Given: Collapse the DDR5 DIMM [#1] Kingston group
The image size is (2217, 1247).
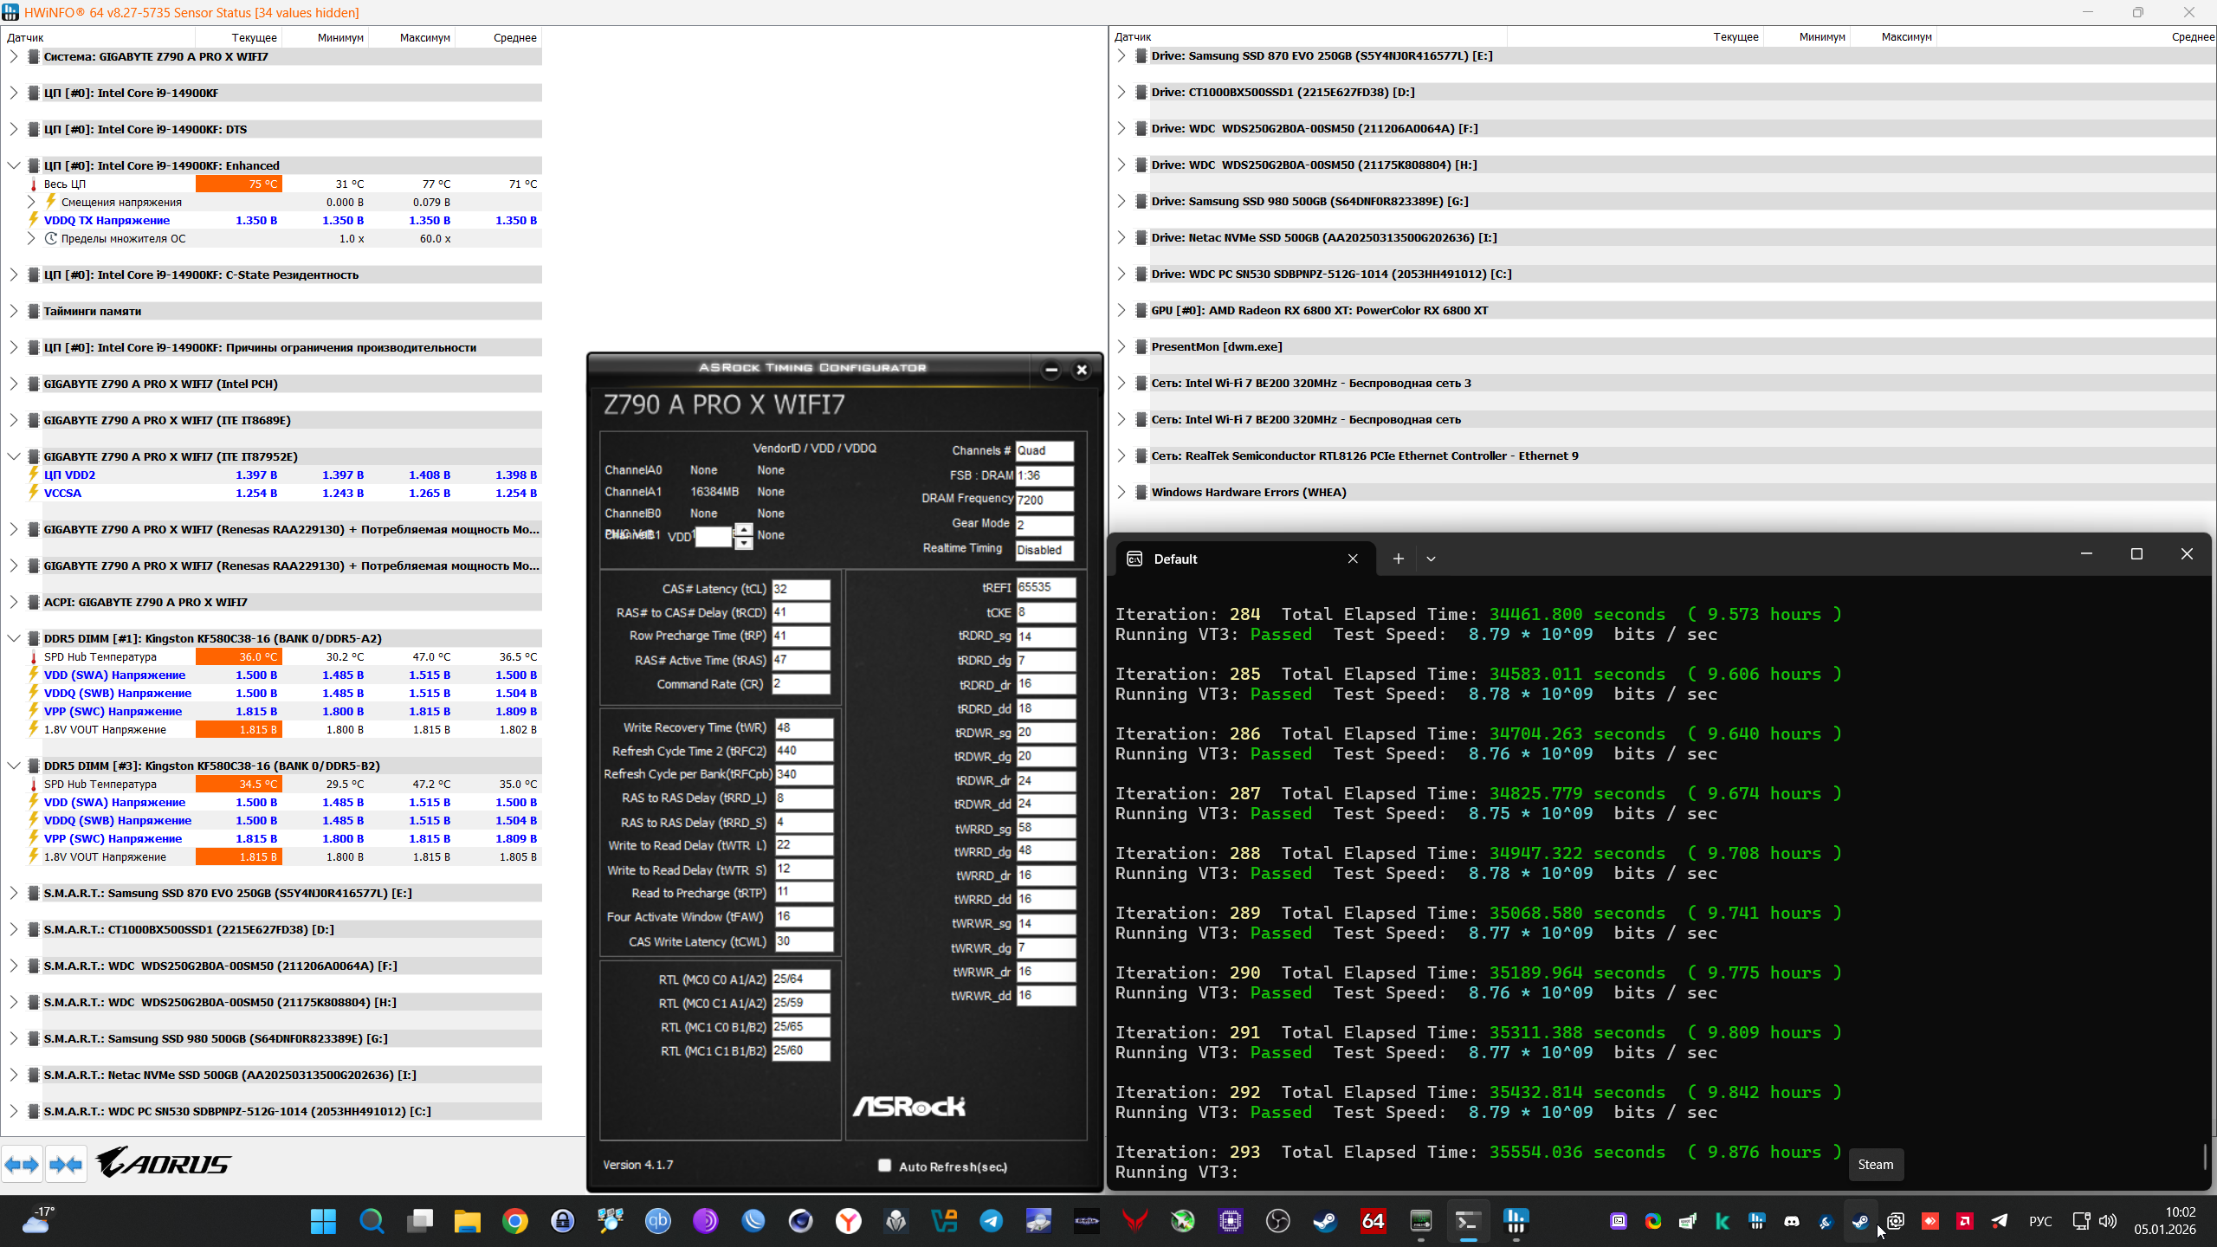Looking at the screenshot, I should tap(13, 638).
